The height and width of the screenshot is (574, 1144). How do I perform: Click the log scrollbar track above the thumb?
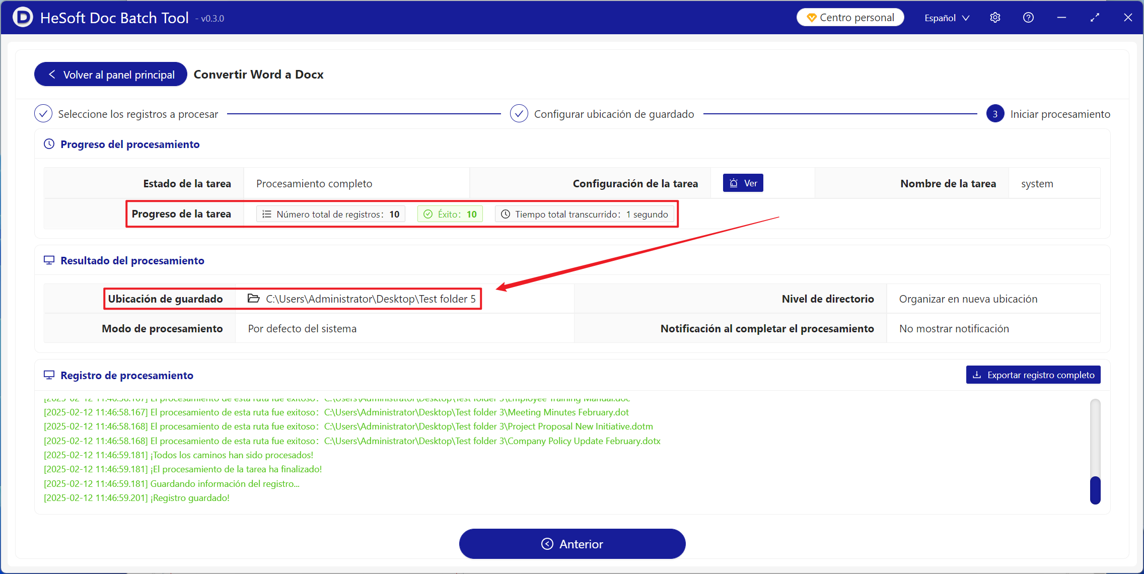1095,437
